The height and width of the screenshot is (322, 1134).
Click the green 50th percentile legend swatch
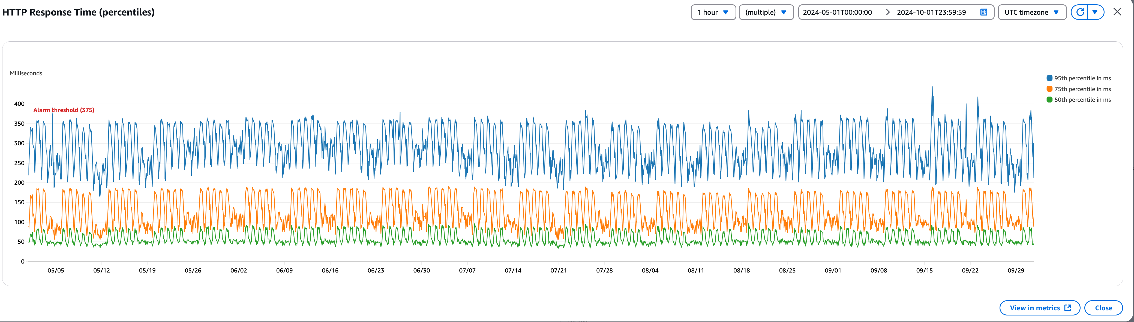[1049, 100]
